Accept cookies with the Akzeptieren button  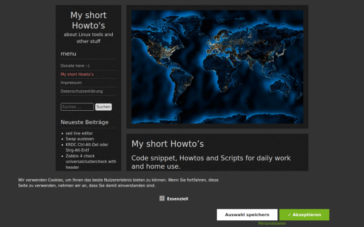click(x=304, y=215)
